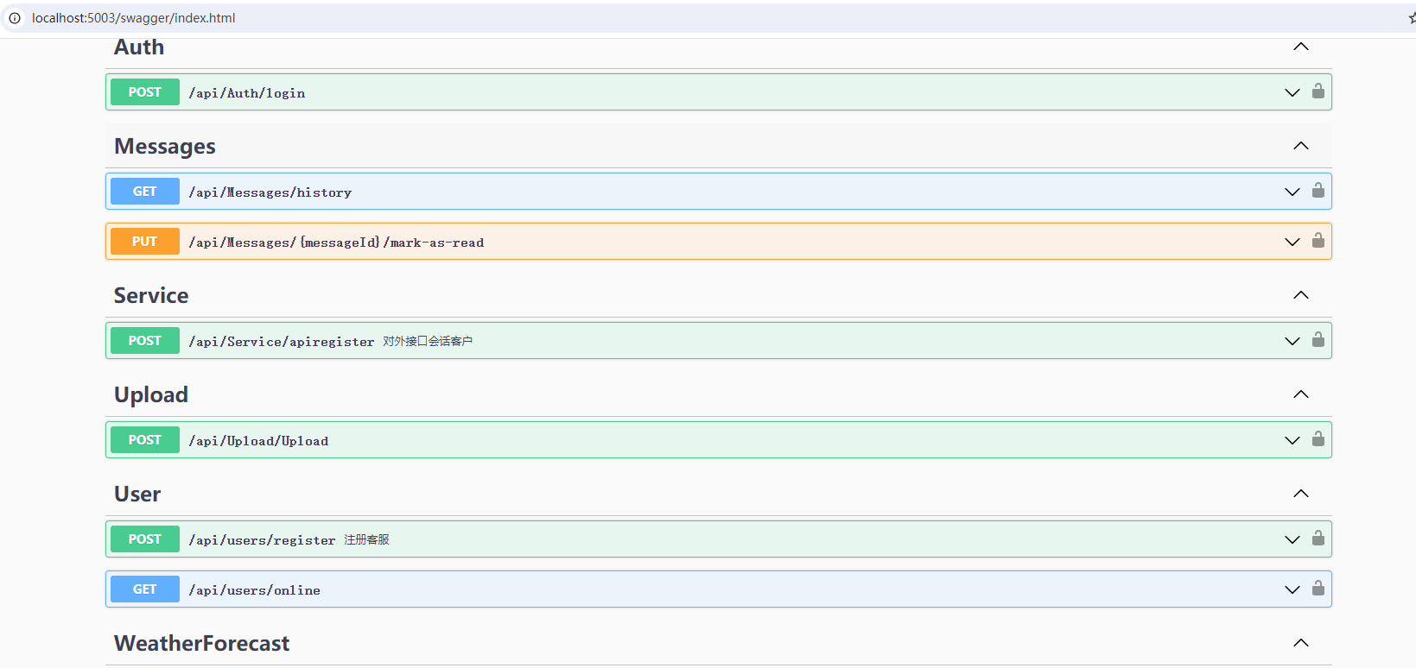Click the POST badge for Auth login
This screenshot has width=1416, height=668.
pyautogui.click(x=145, y=92)
